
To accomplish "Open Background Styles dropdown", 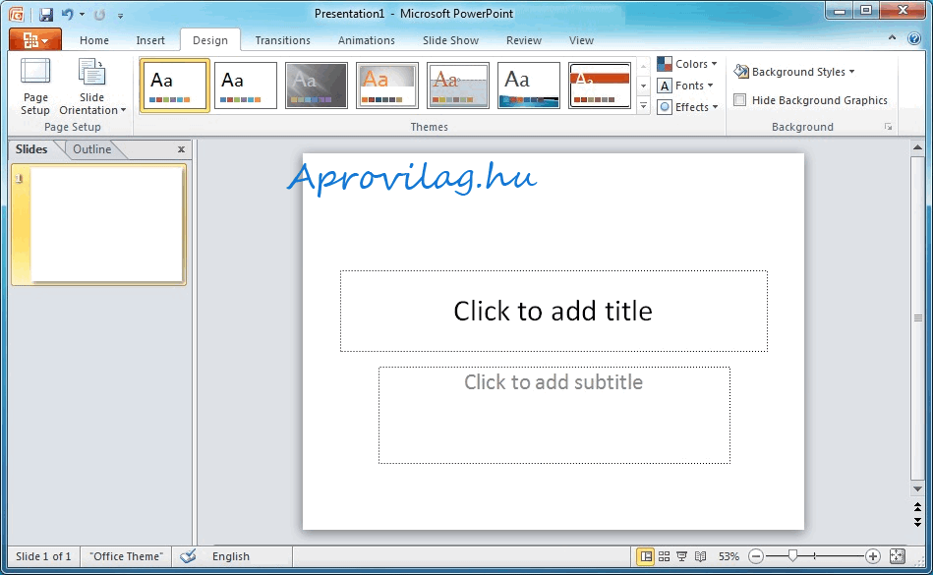I will click(794, 72).
